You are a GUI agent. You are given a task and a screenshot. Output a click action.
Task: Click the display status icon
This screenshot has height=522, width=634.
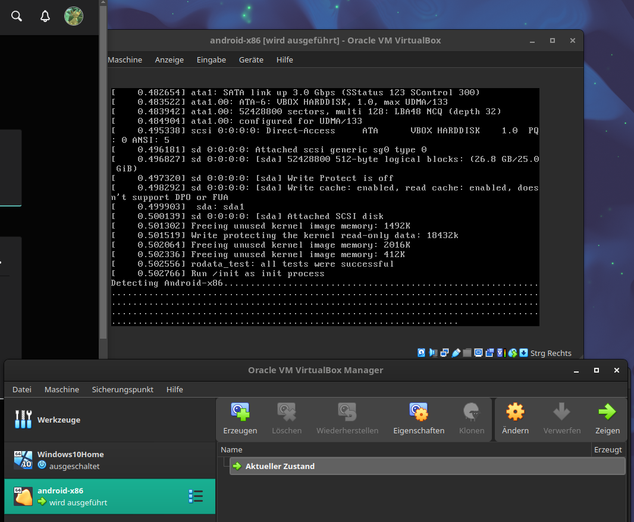[x=478, y=353]
